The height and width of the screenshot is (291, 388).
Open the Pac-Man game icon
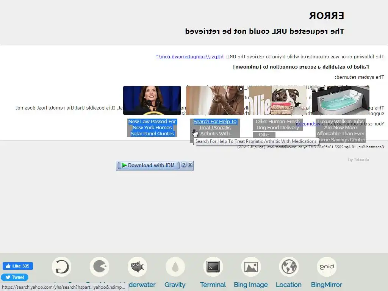(x=100, y=267)
